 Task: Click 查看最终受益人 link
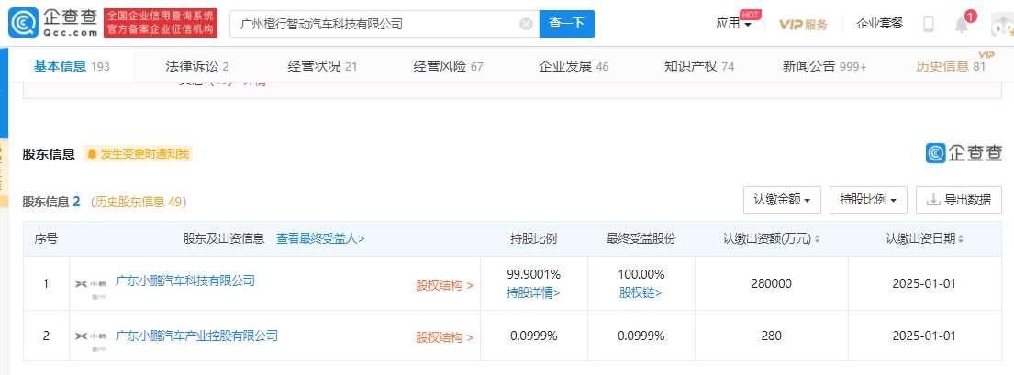(321, 238)
